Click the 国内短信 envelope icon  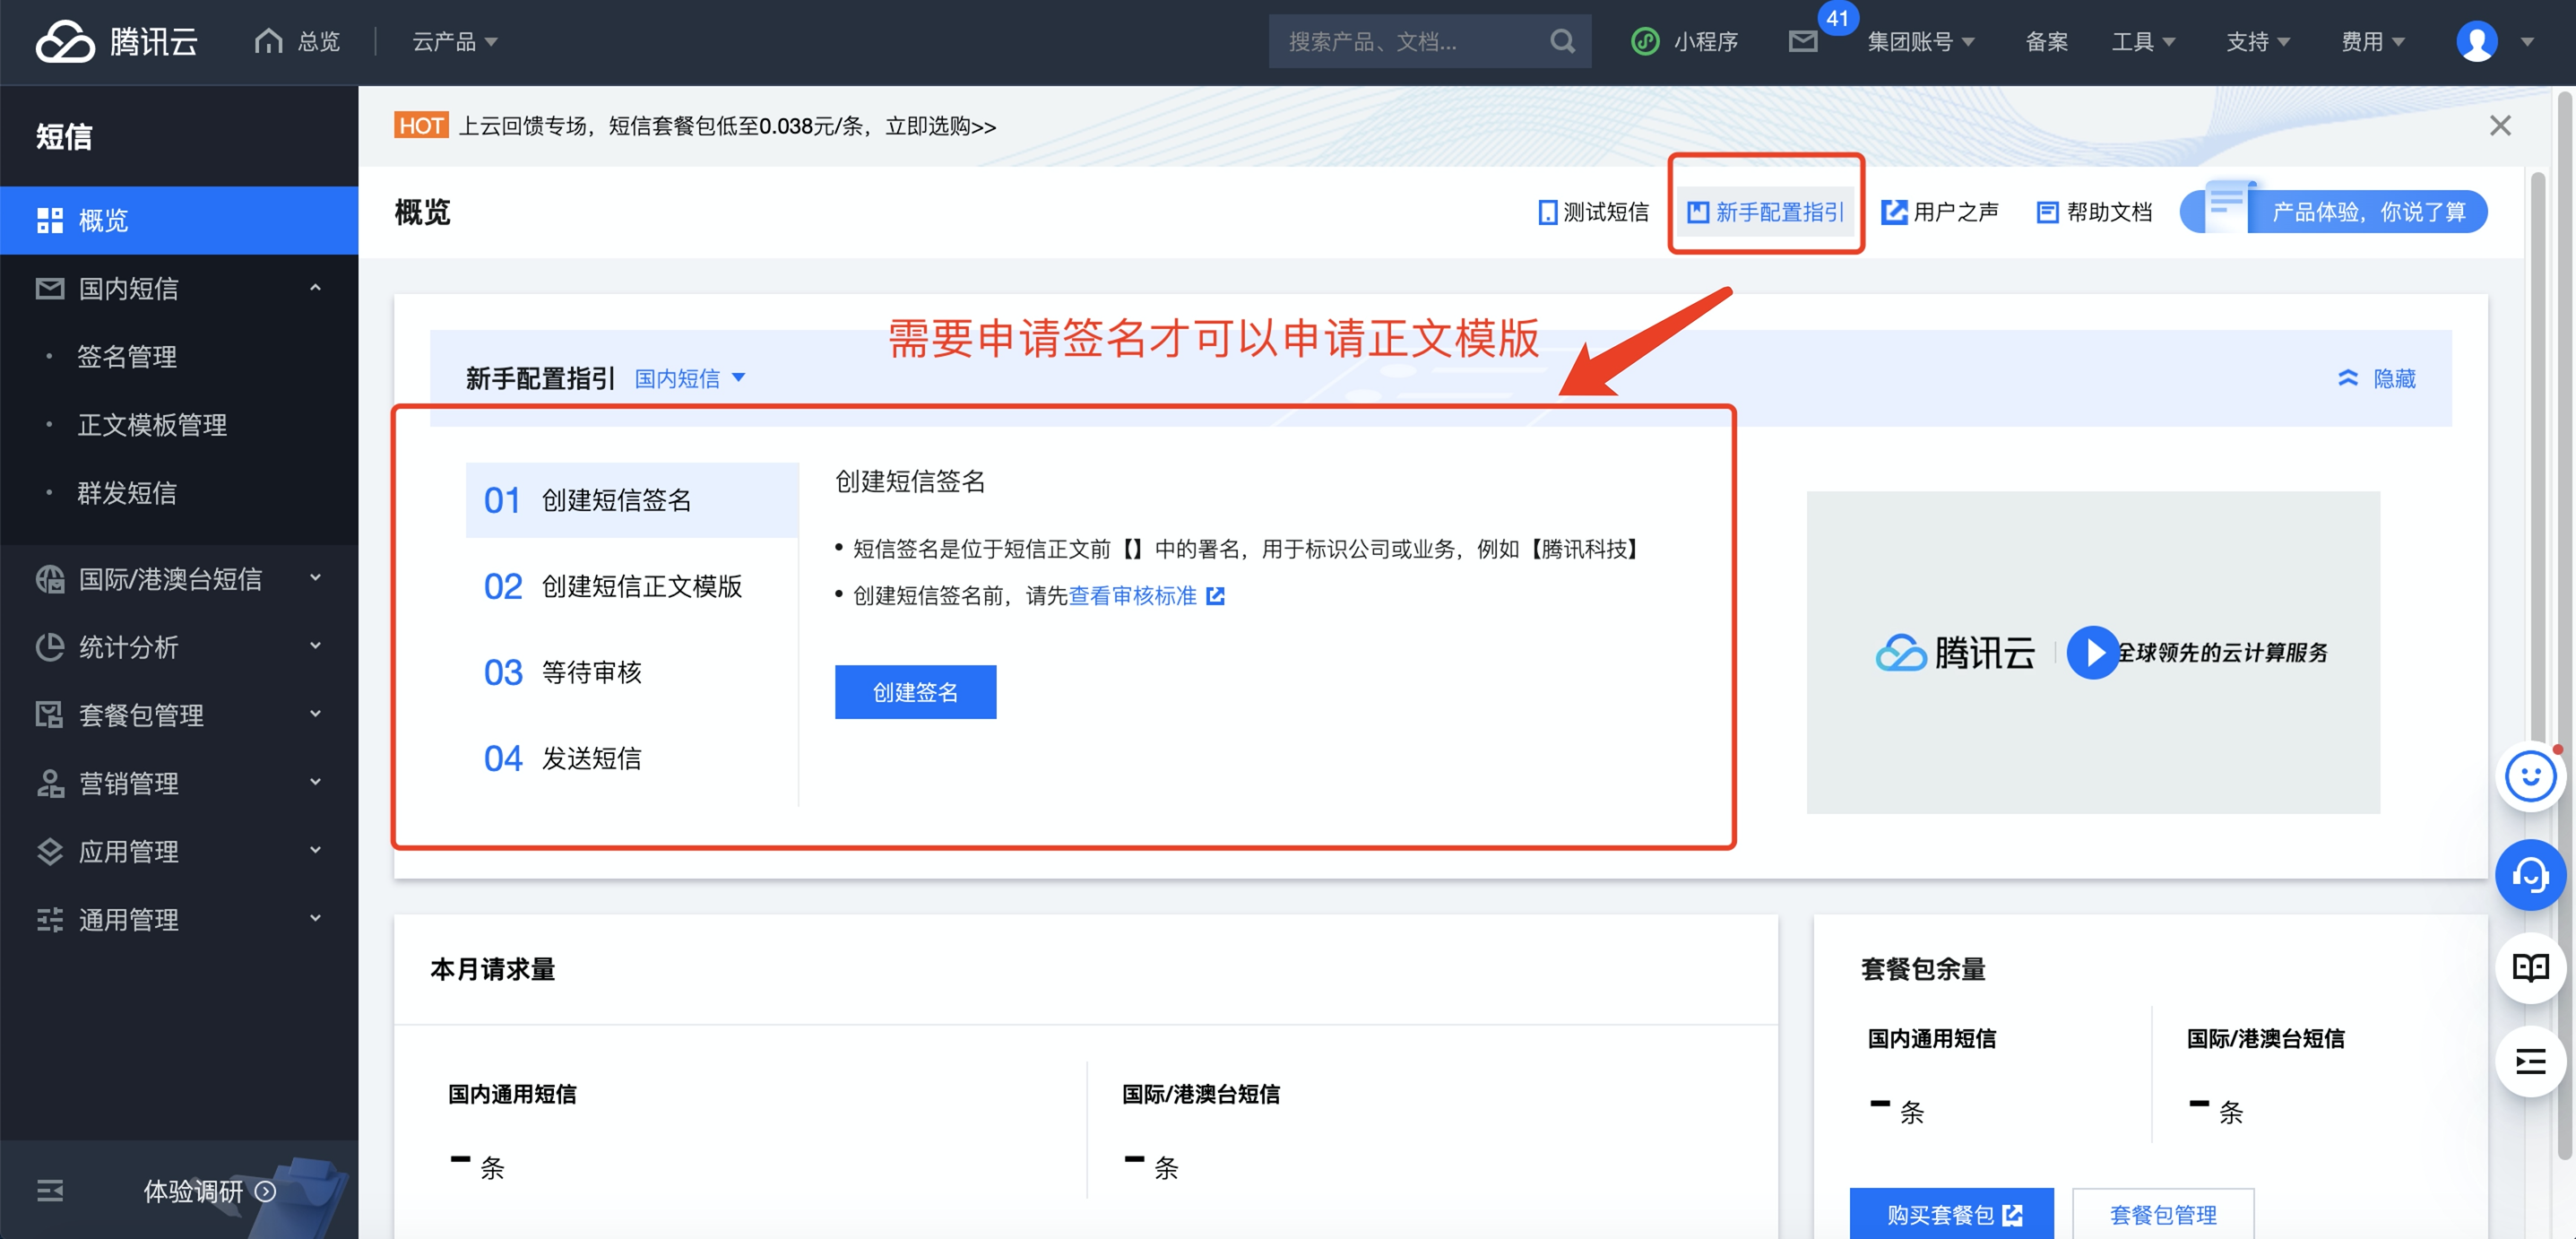[50, 289]
